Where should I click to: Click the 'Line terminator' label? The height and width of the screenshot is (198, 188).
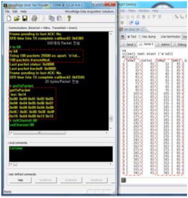(171, 36)
